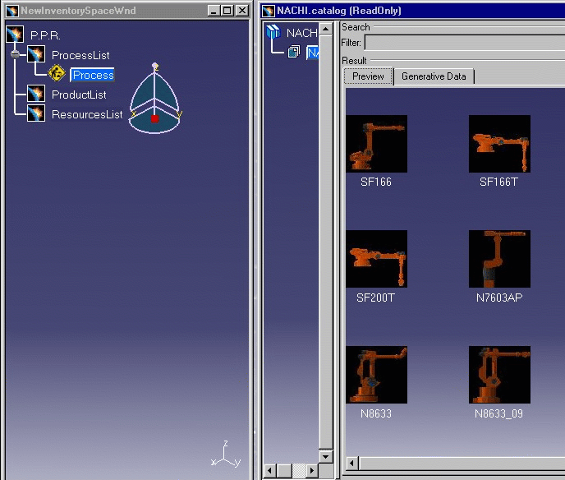Image resolution: width=565 pixels, height=480 pixels.
Task: Click the NACHI catalog cube icon
Action: pyautogui.click(x=273, y=33)
